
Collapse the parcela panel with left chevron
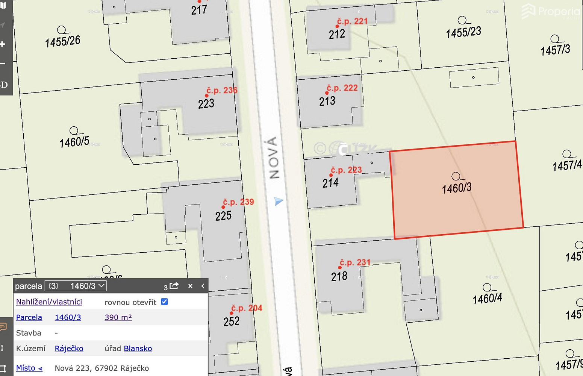pos(203,286)
